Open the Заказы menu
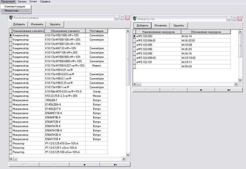Screen dimensions: 246x169 22,2
